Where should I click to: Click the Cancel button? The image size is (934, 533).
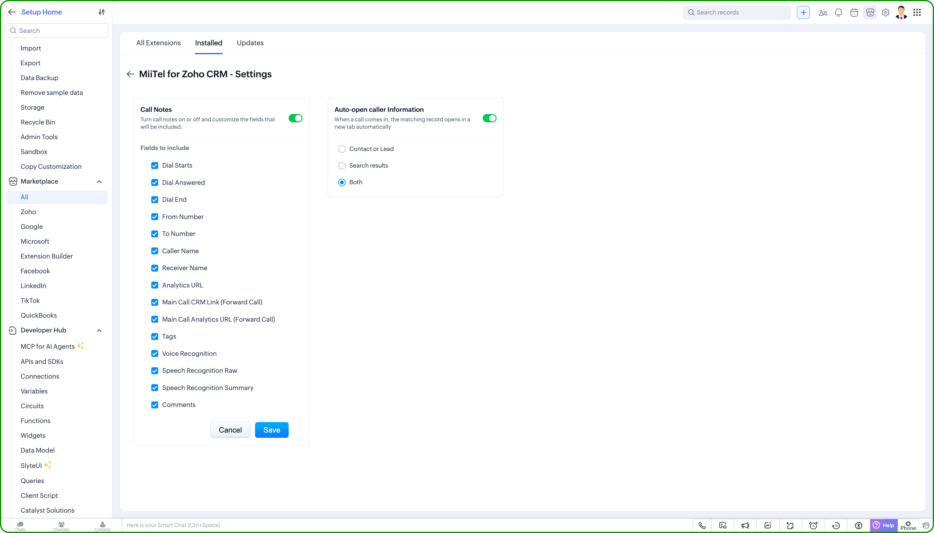pos(230,430)
